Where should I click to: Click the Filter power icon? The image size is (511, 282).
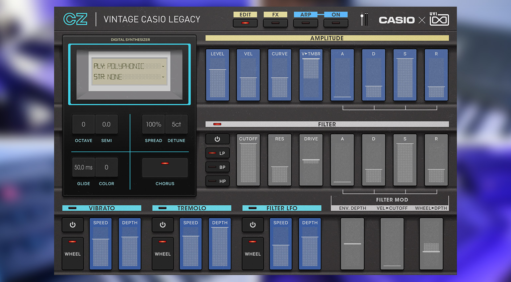(217, 139)
